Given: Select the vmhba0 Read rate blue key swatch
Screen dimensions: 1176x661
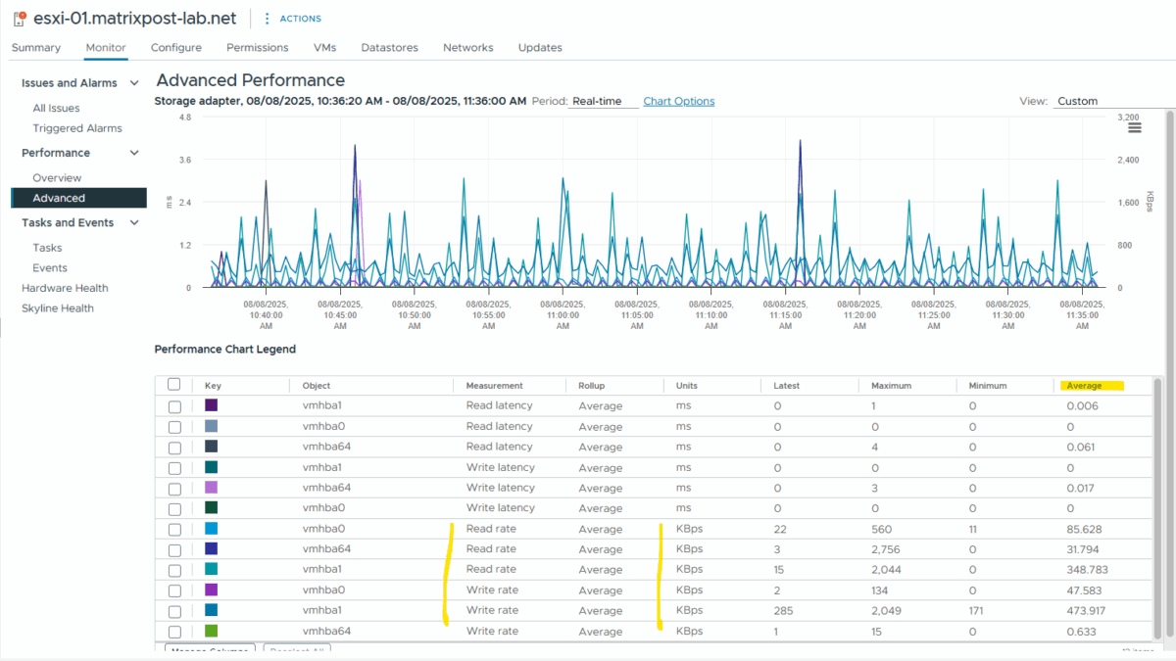Looking at the screenshot, I should (x=210, y=529).
